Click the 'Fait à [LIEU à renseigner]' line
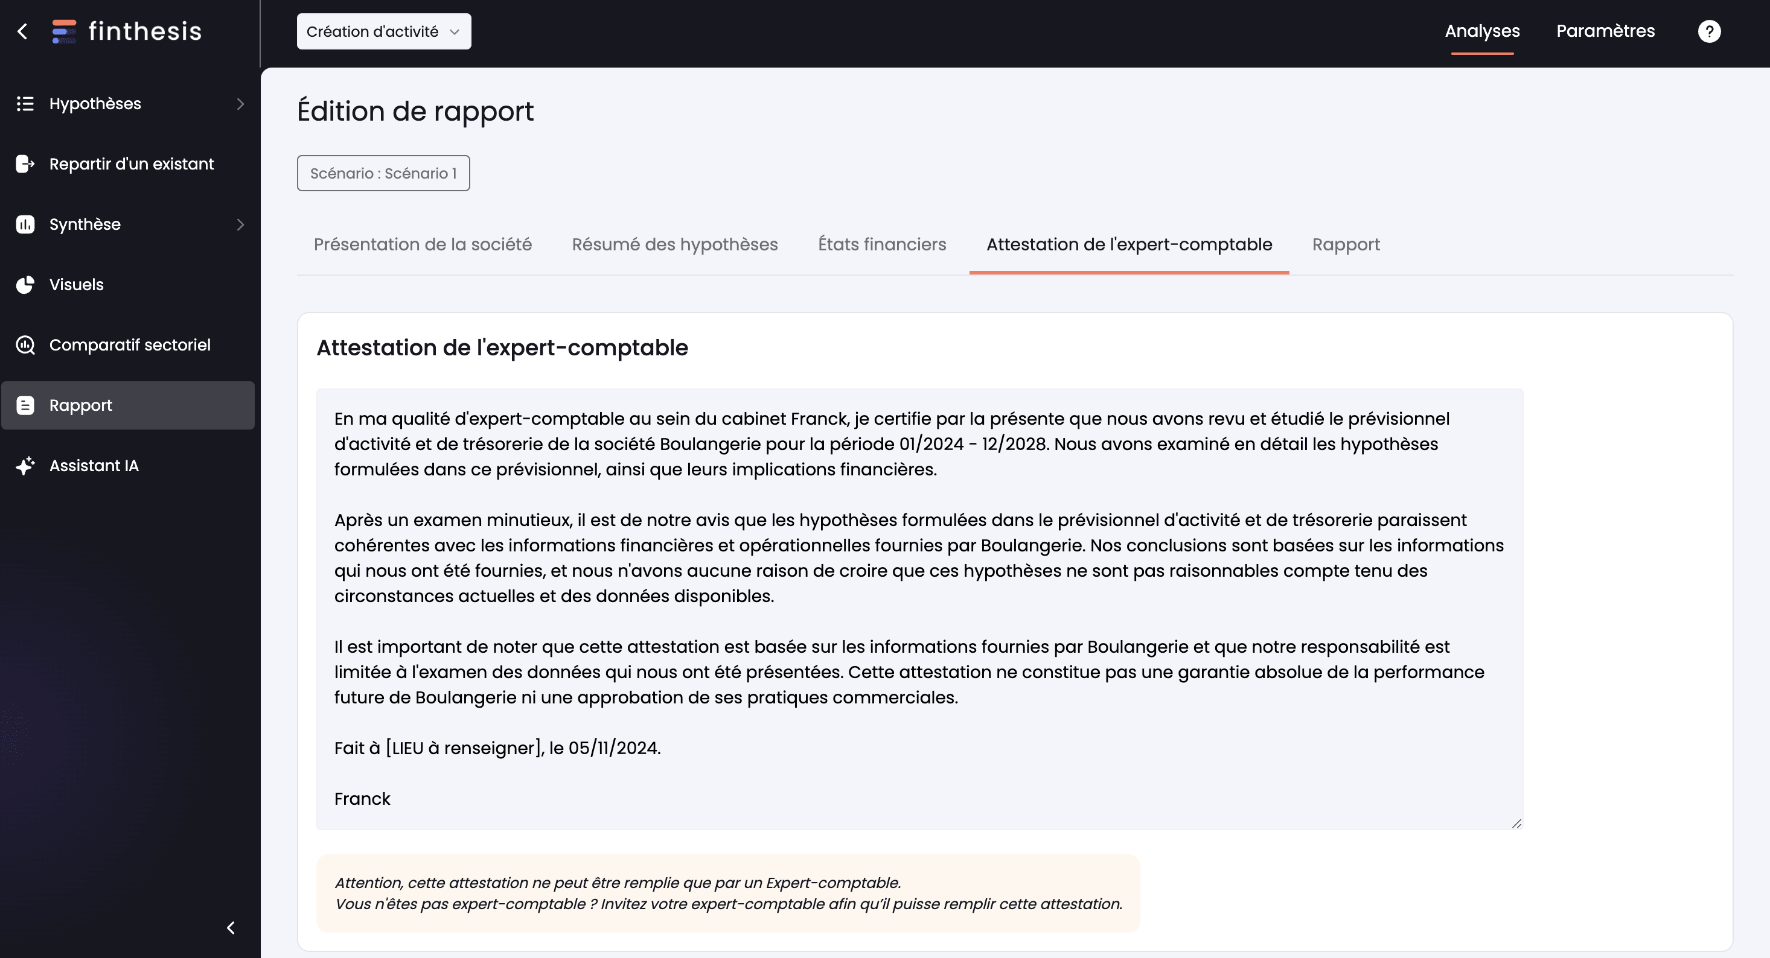1770x958 pixels. [497, 748]
